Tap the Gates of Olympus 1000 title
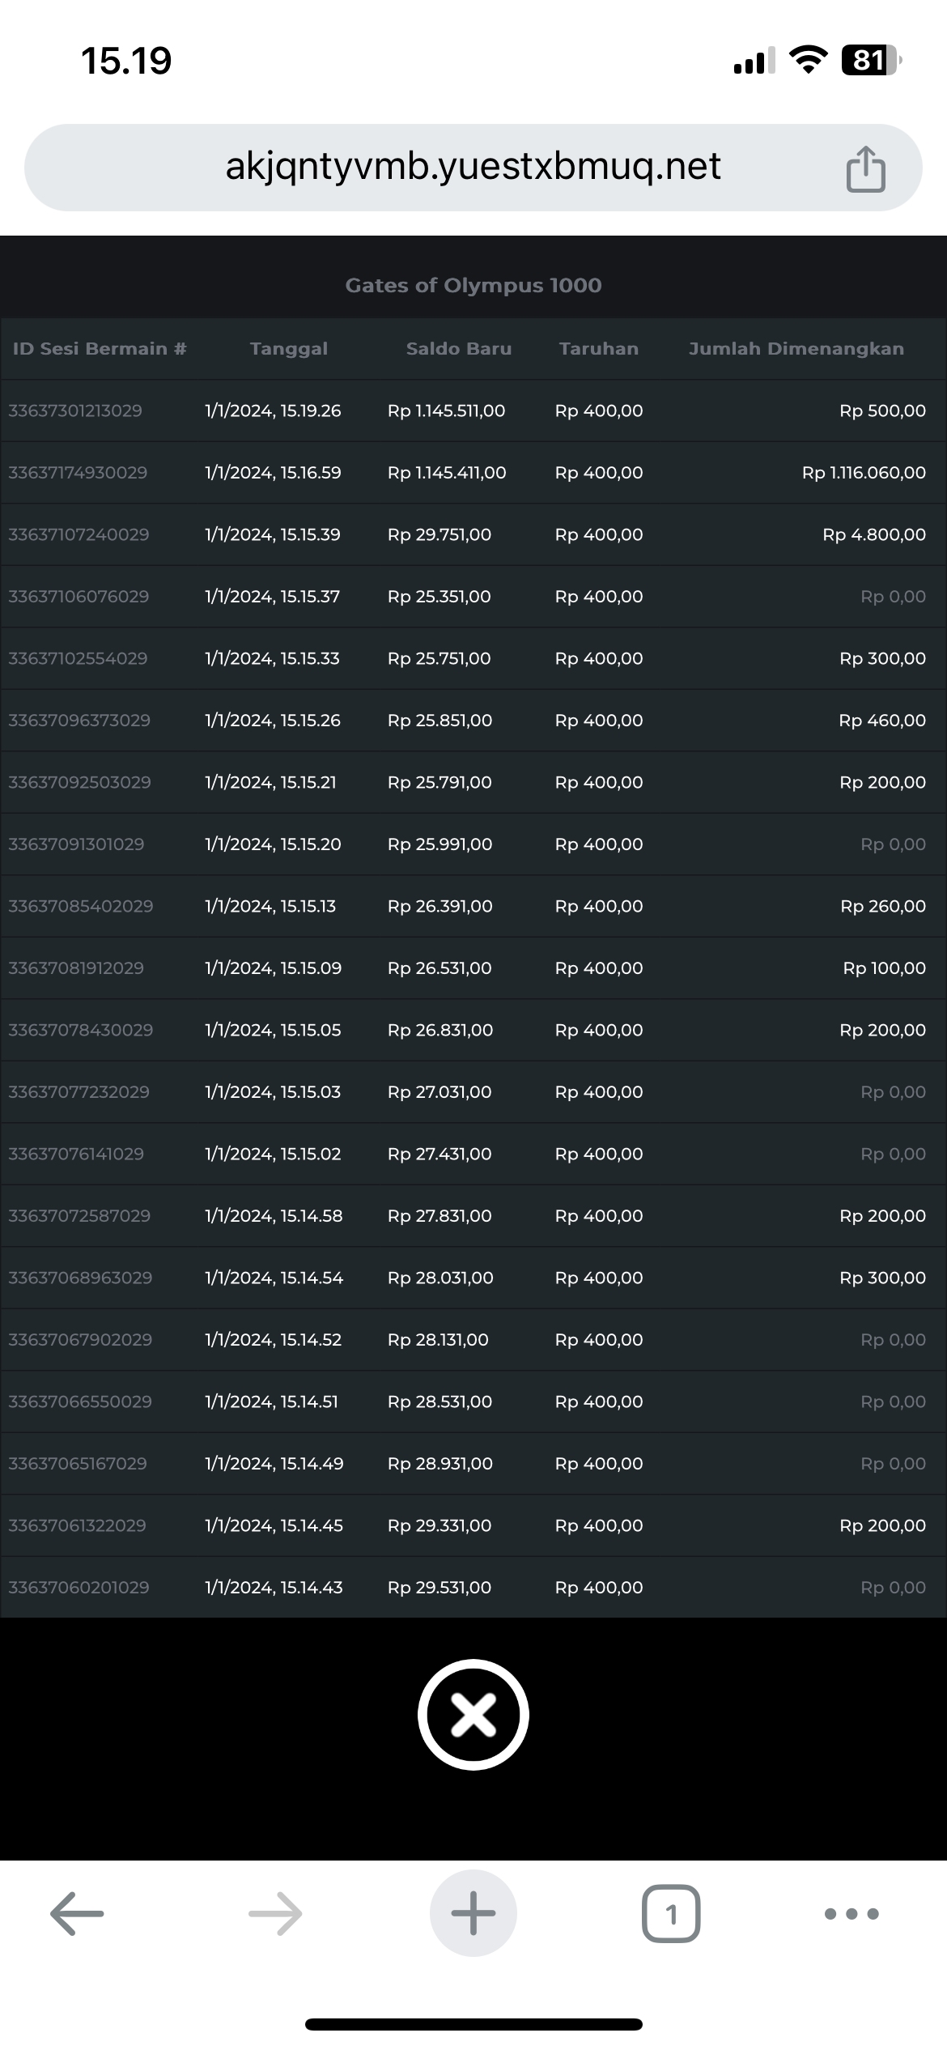 [x=473, y=286]
